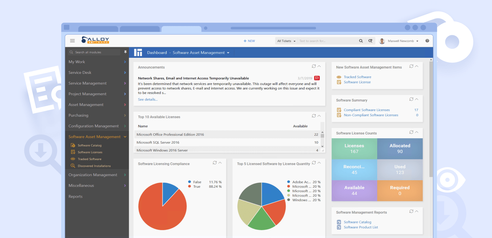Select the Tracked Software eye icon in sidebar
This screenshot has height=238, width=492.
72,159
